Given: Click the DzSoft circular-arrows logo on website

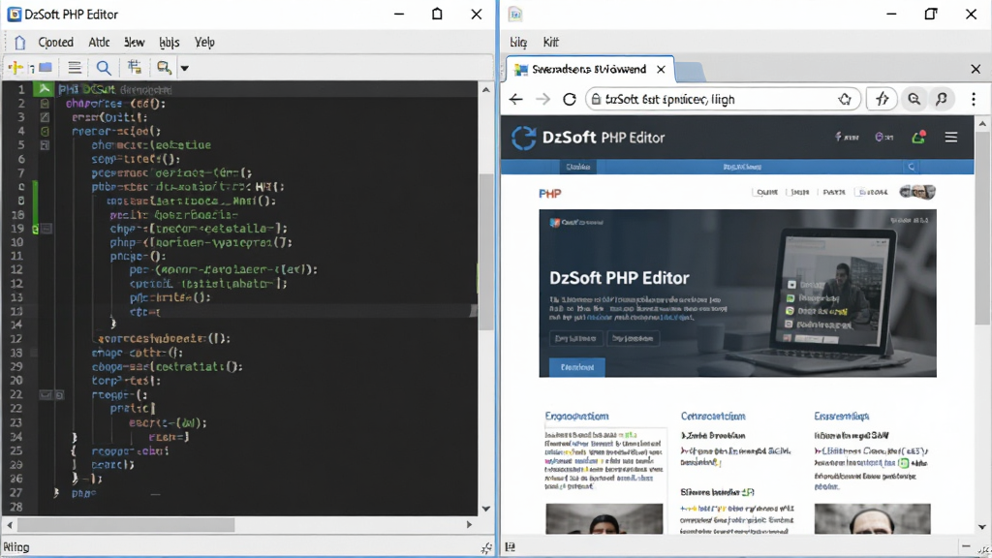Looking at the screenshot, I should (523, 138).
